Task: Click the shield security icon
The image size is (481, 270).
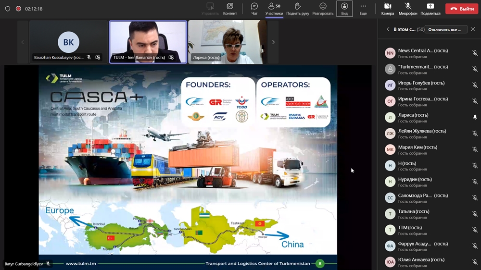Action: point(8,9)
